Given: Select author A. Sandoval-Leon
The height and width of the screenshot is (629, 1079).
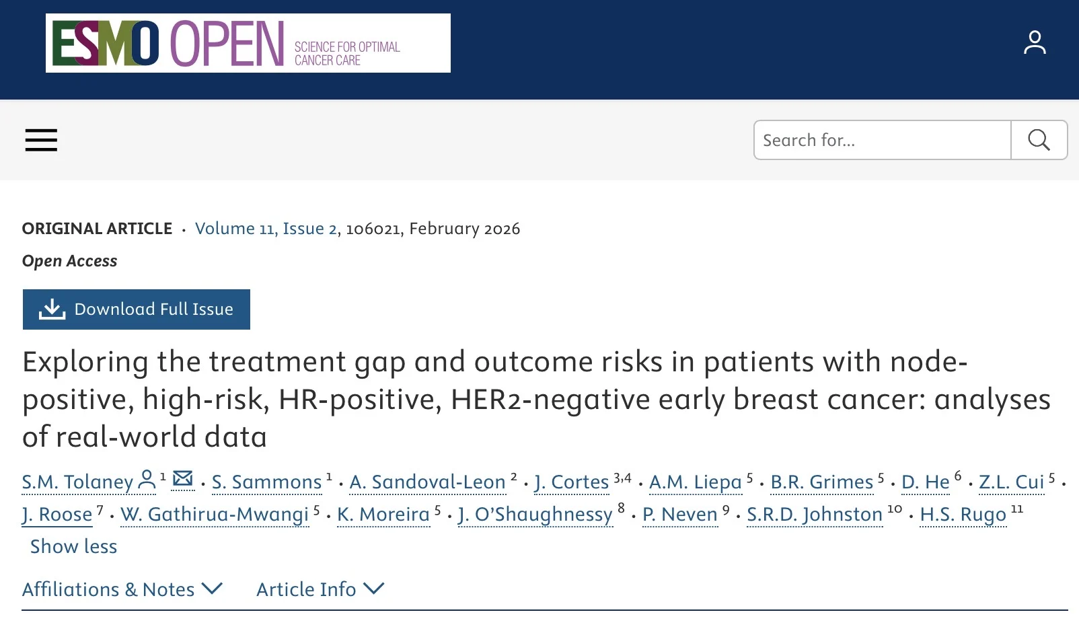Looking at the screenshot, I should click(427, 482).
